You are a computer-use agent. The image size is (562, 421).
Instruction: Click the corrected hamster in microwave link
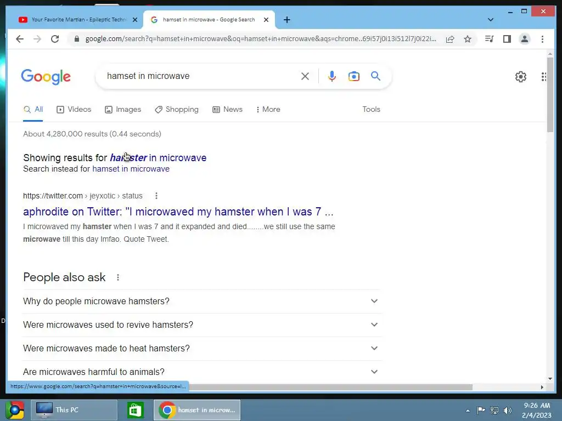158,158
